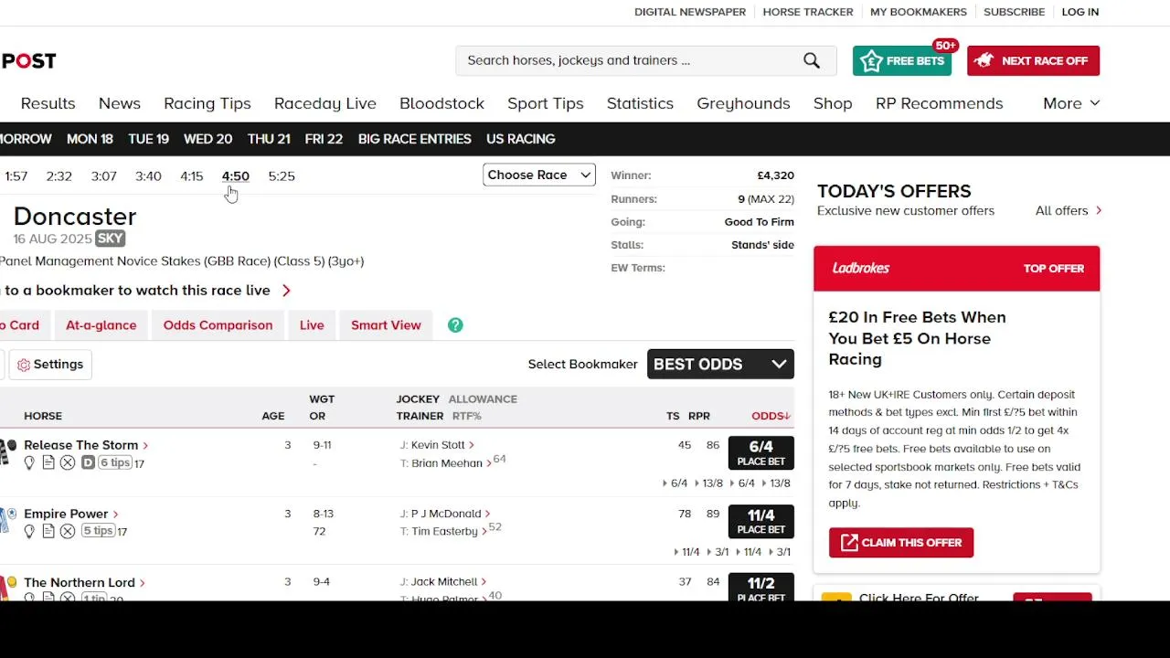Switch to the At-a-glance tab

point(101,325)
